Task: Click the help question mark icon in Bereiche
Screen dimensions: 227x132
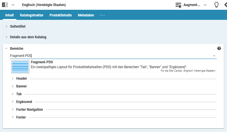Action: click(x=219, y=49)
